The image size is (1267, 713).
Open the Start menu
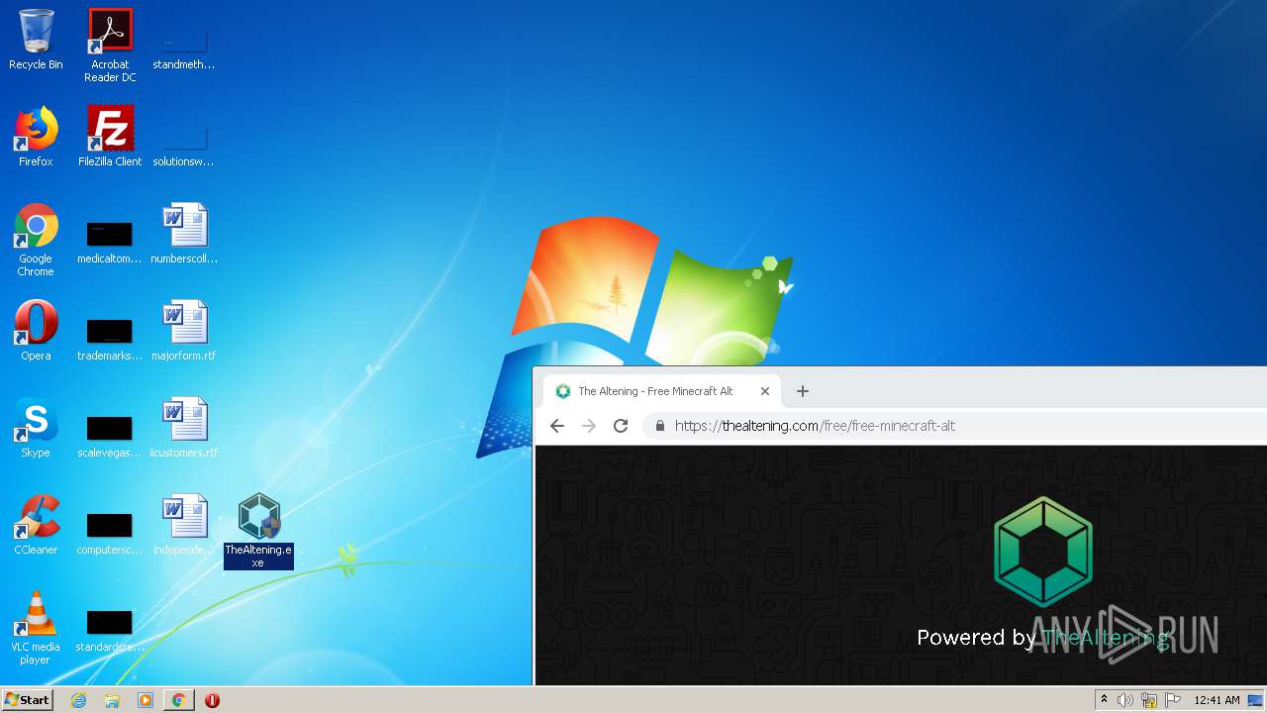(x=28, y=700)
